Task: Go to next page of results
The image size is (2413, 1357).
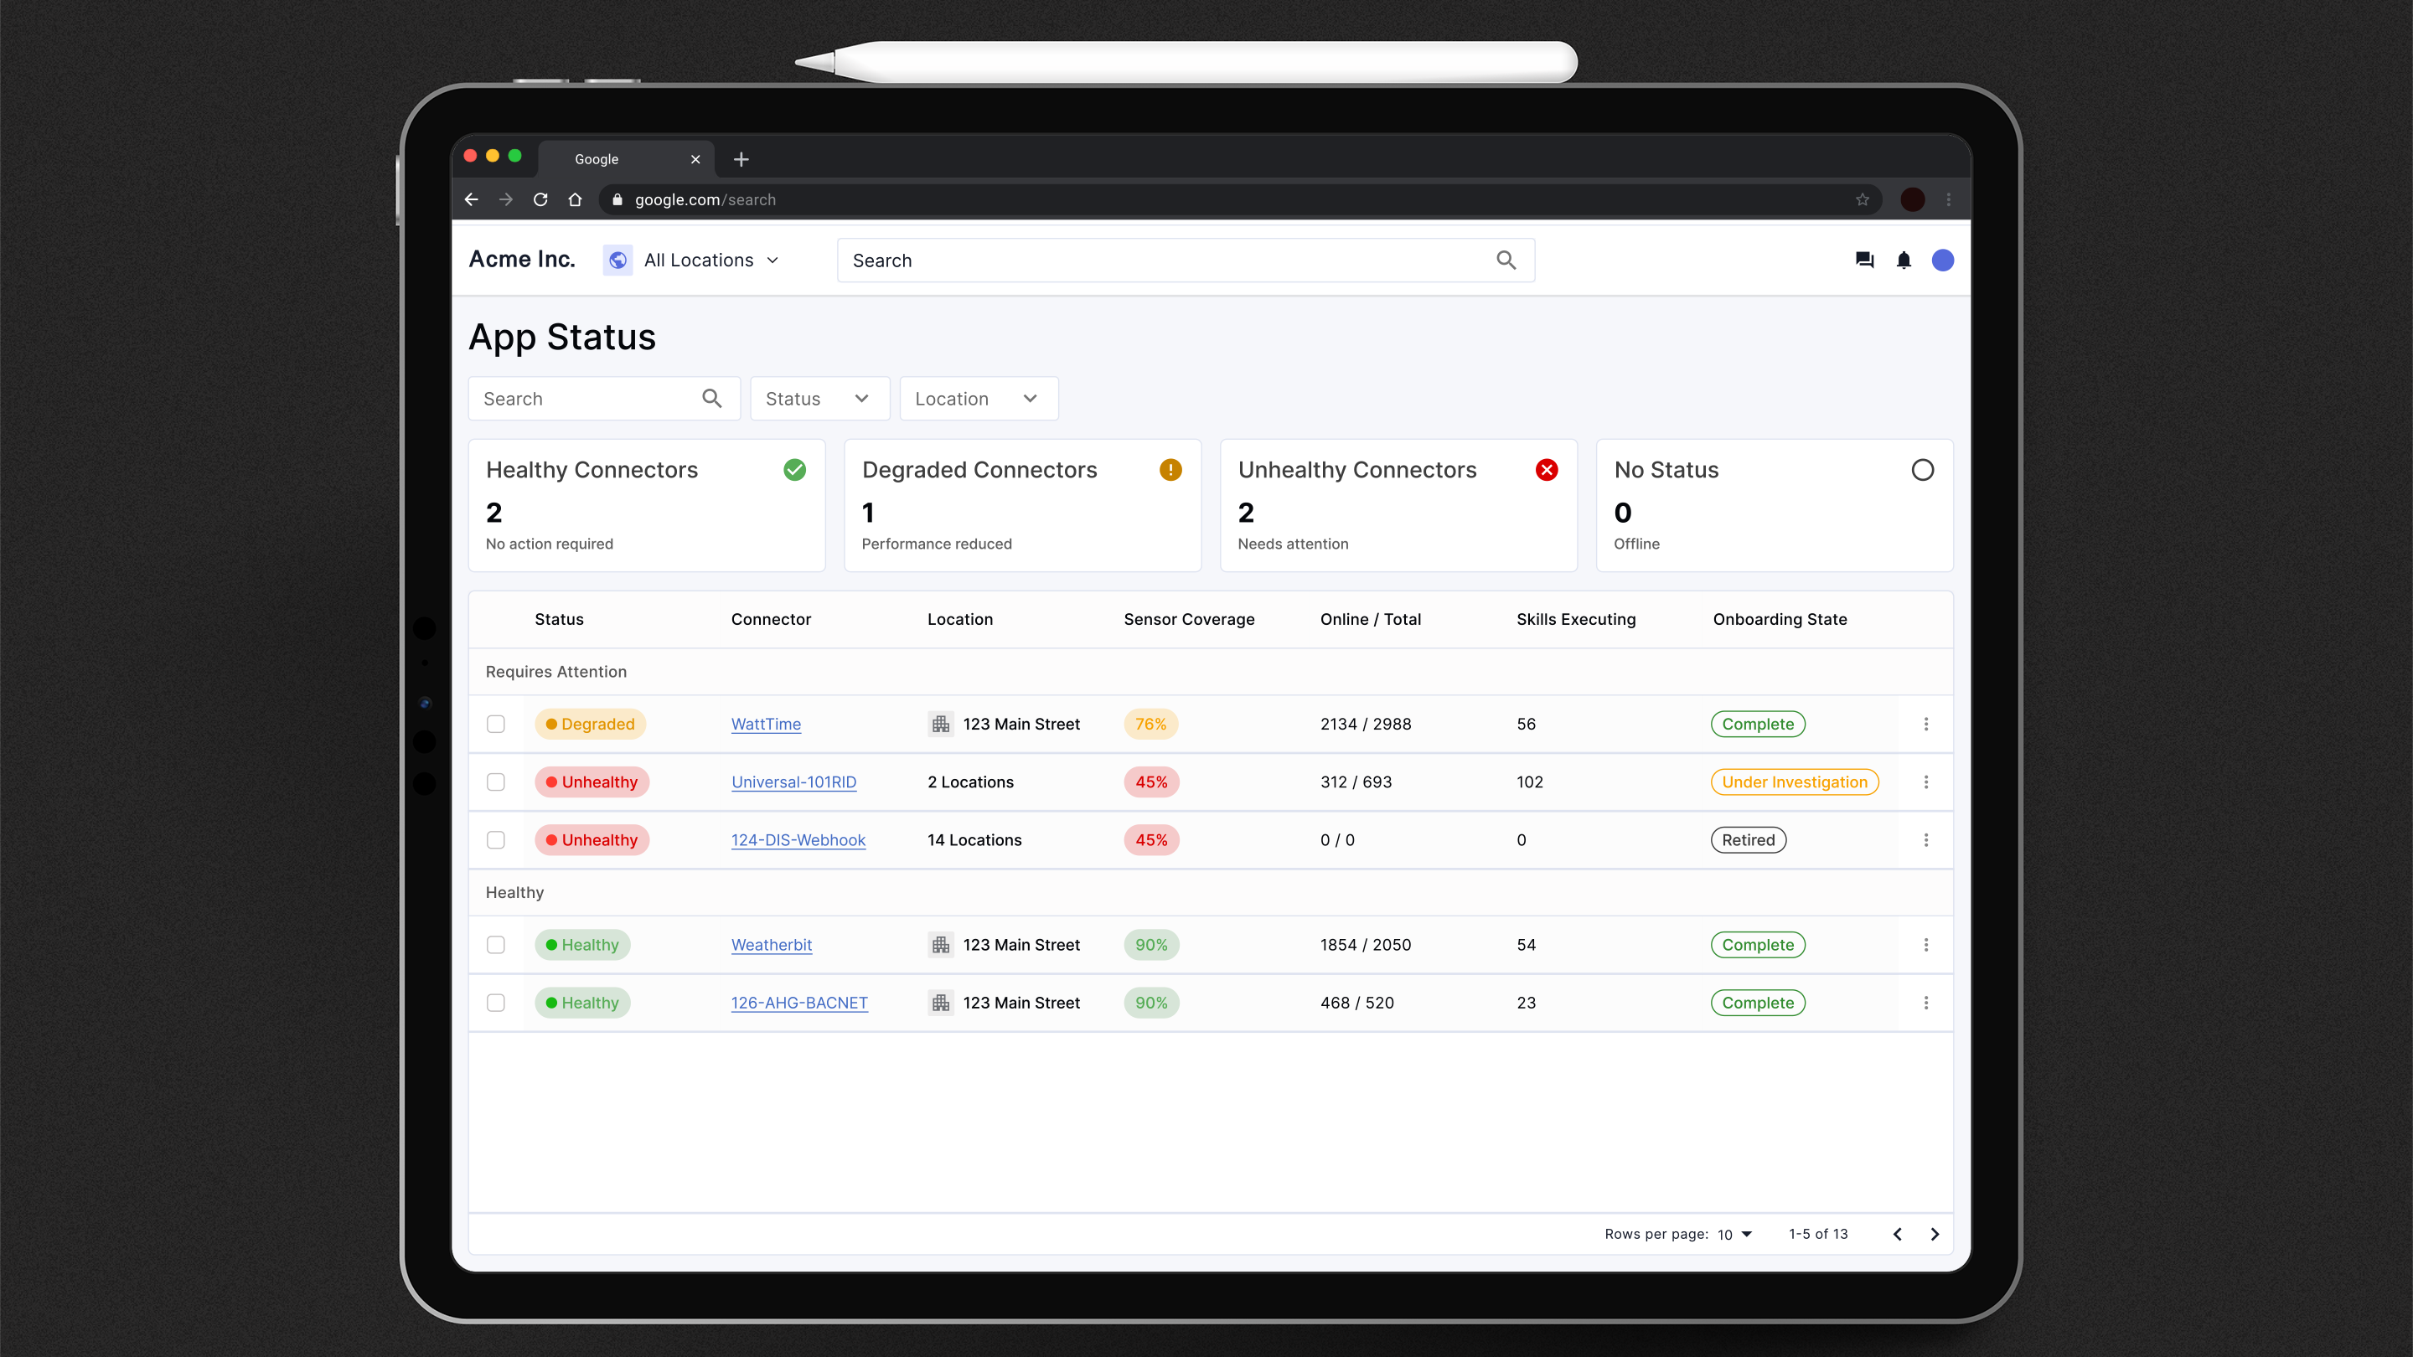Action: coord(1935,1235)
